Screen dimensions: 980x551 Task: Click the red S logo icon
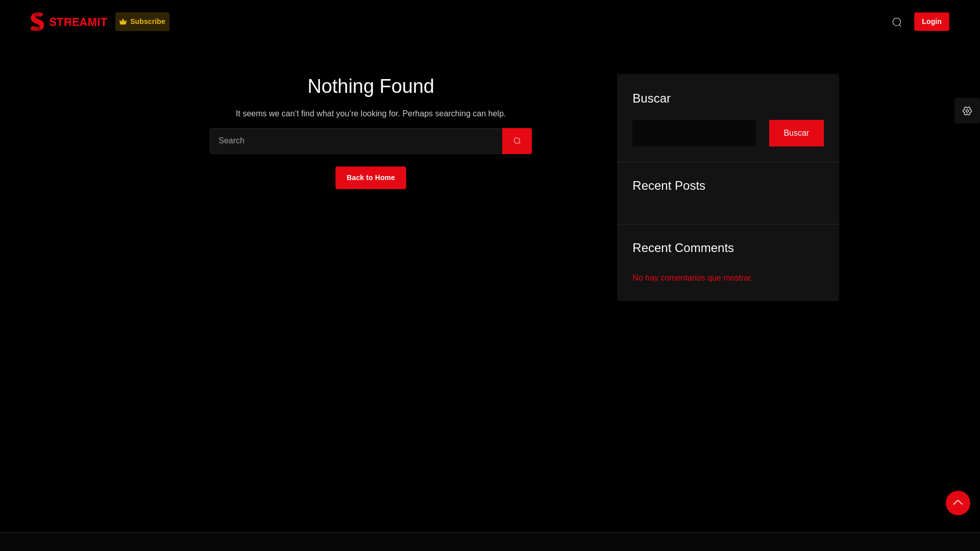pos(37,22)
